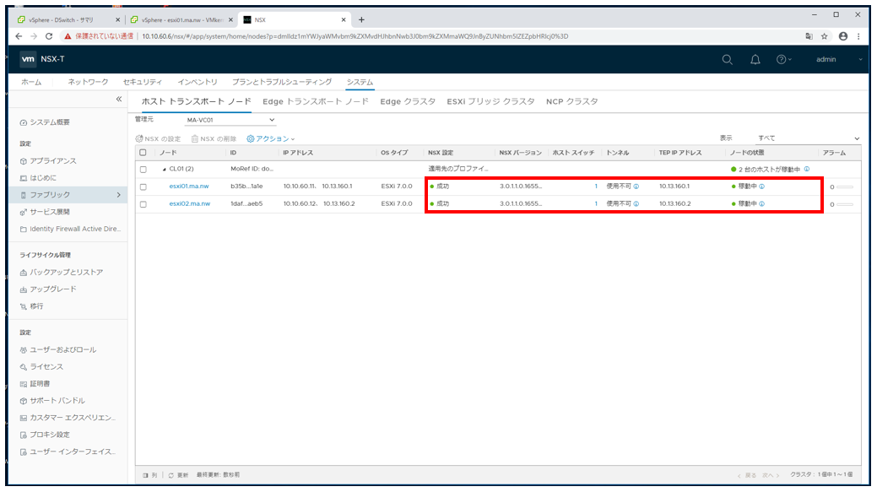The image size is (877, 492).
Task: Click the alarm bar for esxi02 row
Action: point(845,204)
